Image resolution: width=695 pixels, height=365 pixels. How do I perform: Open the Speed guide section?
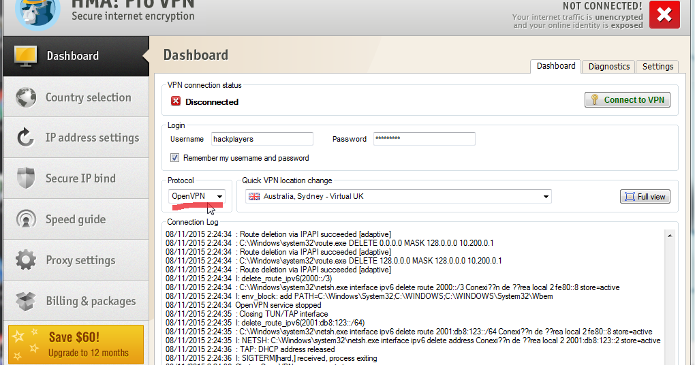[76, 219]
